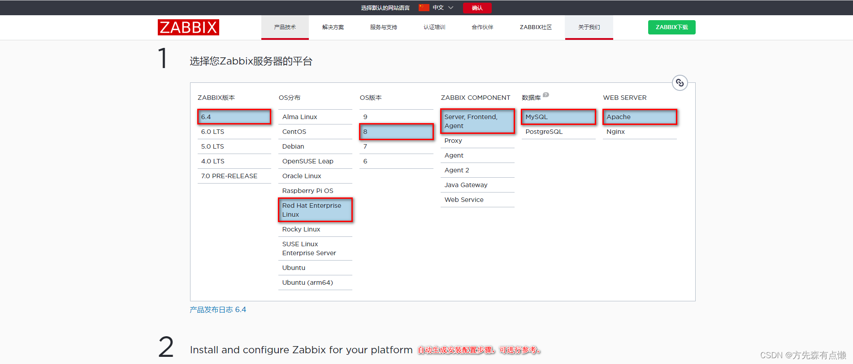Select Zabbix version 5.0 LTS
This screenshot has height=364, width=853.
234,146
